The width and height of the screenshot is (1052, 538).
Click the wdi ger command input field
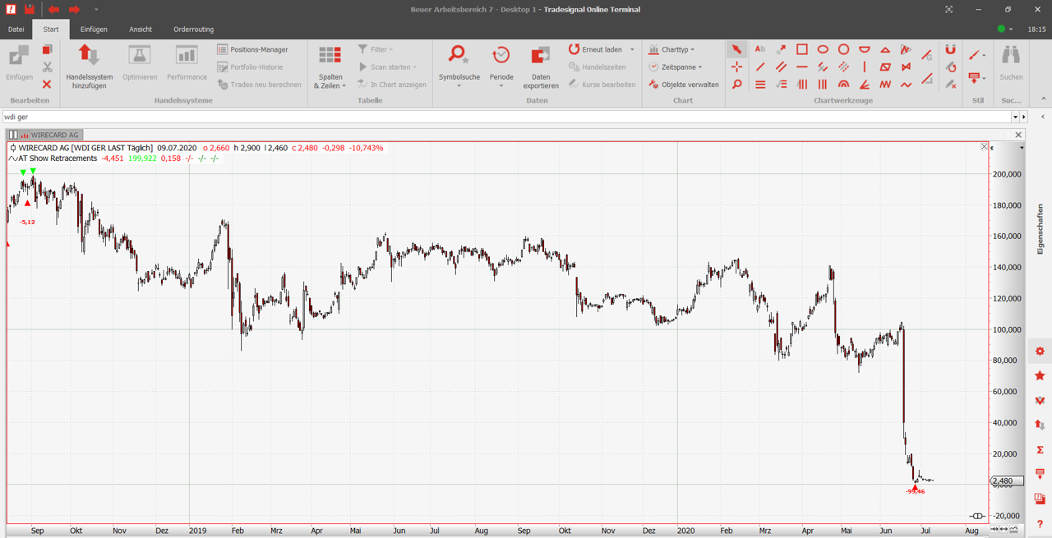pyautogui.click(x=505, y=117)
